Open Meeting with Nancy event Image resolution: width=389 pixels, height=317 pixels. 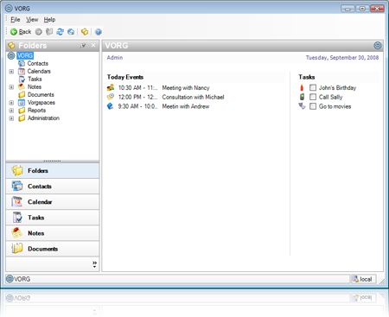pos(186,87)
